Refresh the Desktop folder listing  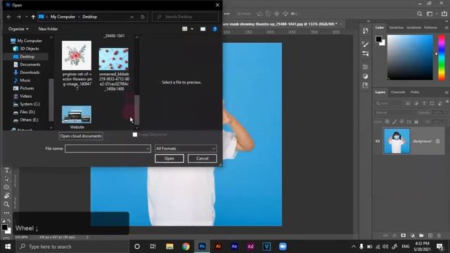tap(143, 17)
